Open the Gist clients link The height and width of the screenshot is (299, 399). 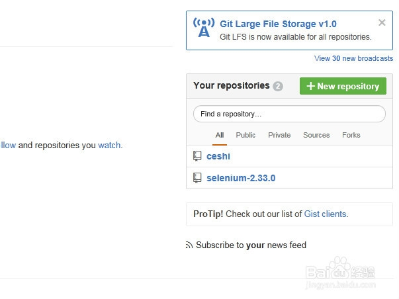(325, 214)
